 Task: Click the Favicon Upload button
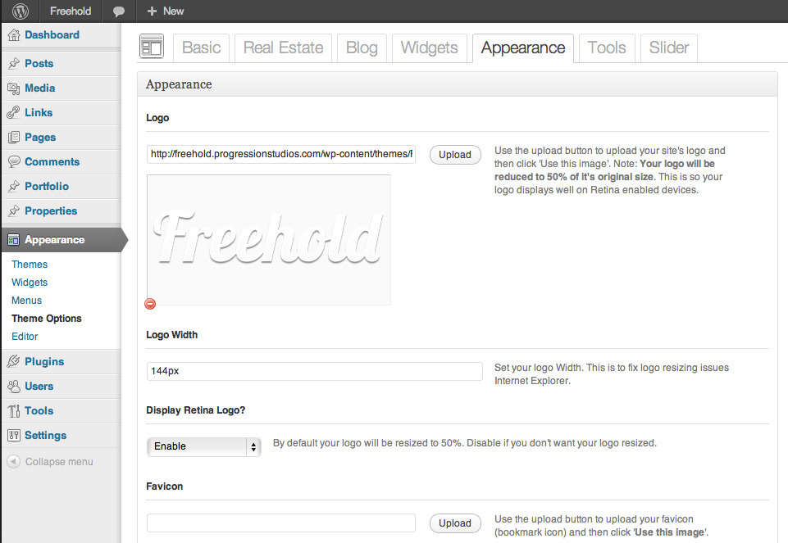pyautogui.click(x=455, y=523)
